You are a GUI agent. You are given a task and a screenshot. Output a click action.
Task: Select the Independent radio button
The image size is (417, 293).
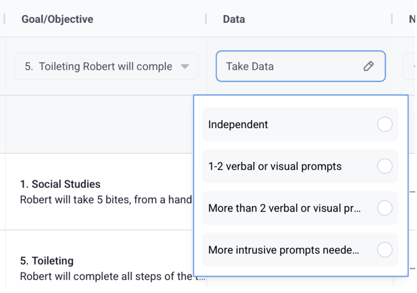click(x=385, y=124)
